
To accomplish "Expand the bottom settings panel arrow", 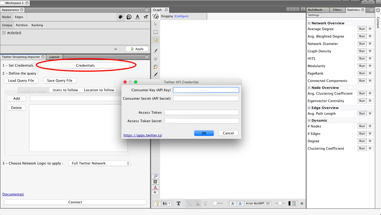I will pos(302,203).
